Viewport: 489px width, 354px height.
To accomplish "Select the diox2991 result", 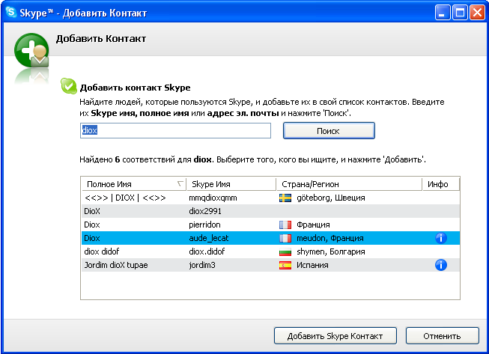I will click(270, 211).
